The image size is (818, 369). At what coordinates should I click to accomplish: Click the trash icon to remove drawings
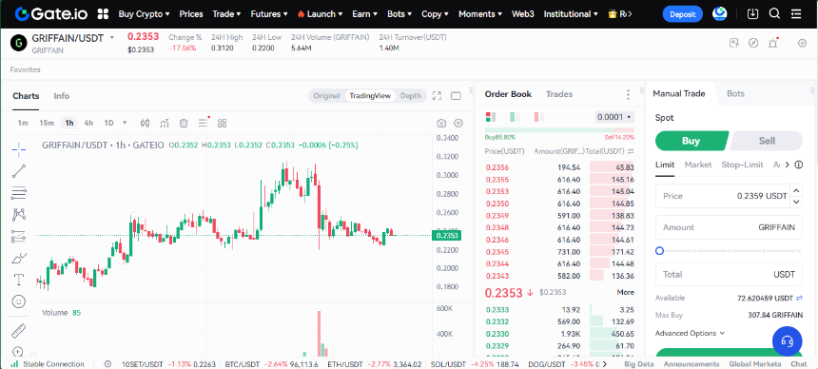point(184,124)
